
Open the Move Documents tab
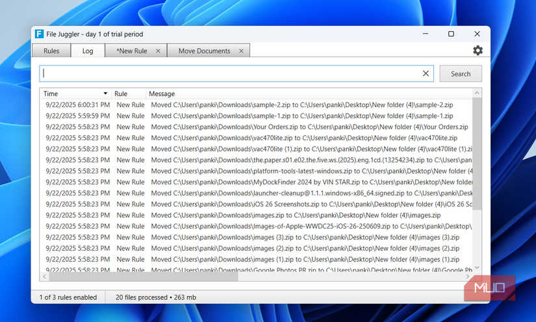click(205, 51)
